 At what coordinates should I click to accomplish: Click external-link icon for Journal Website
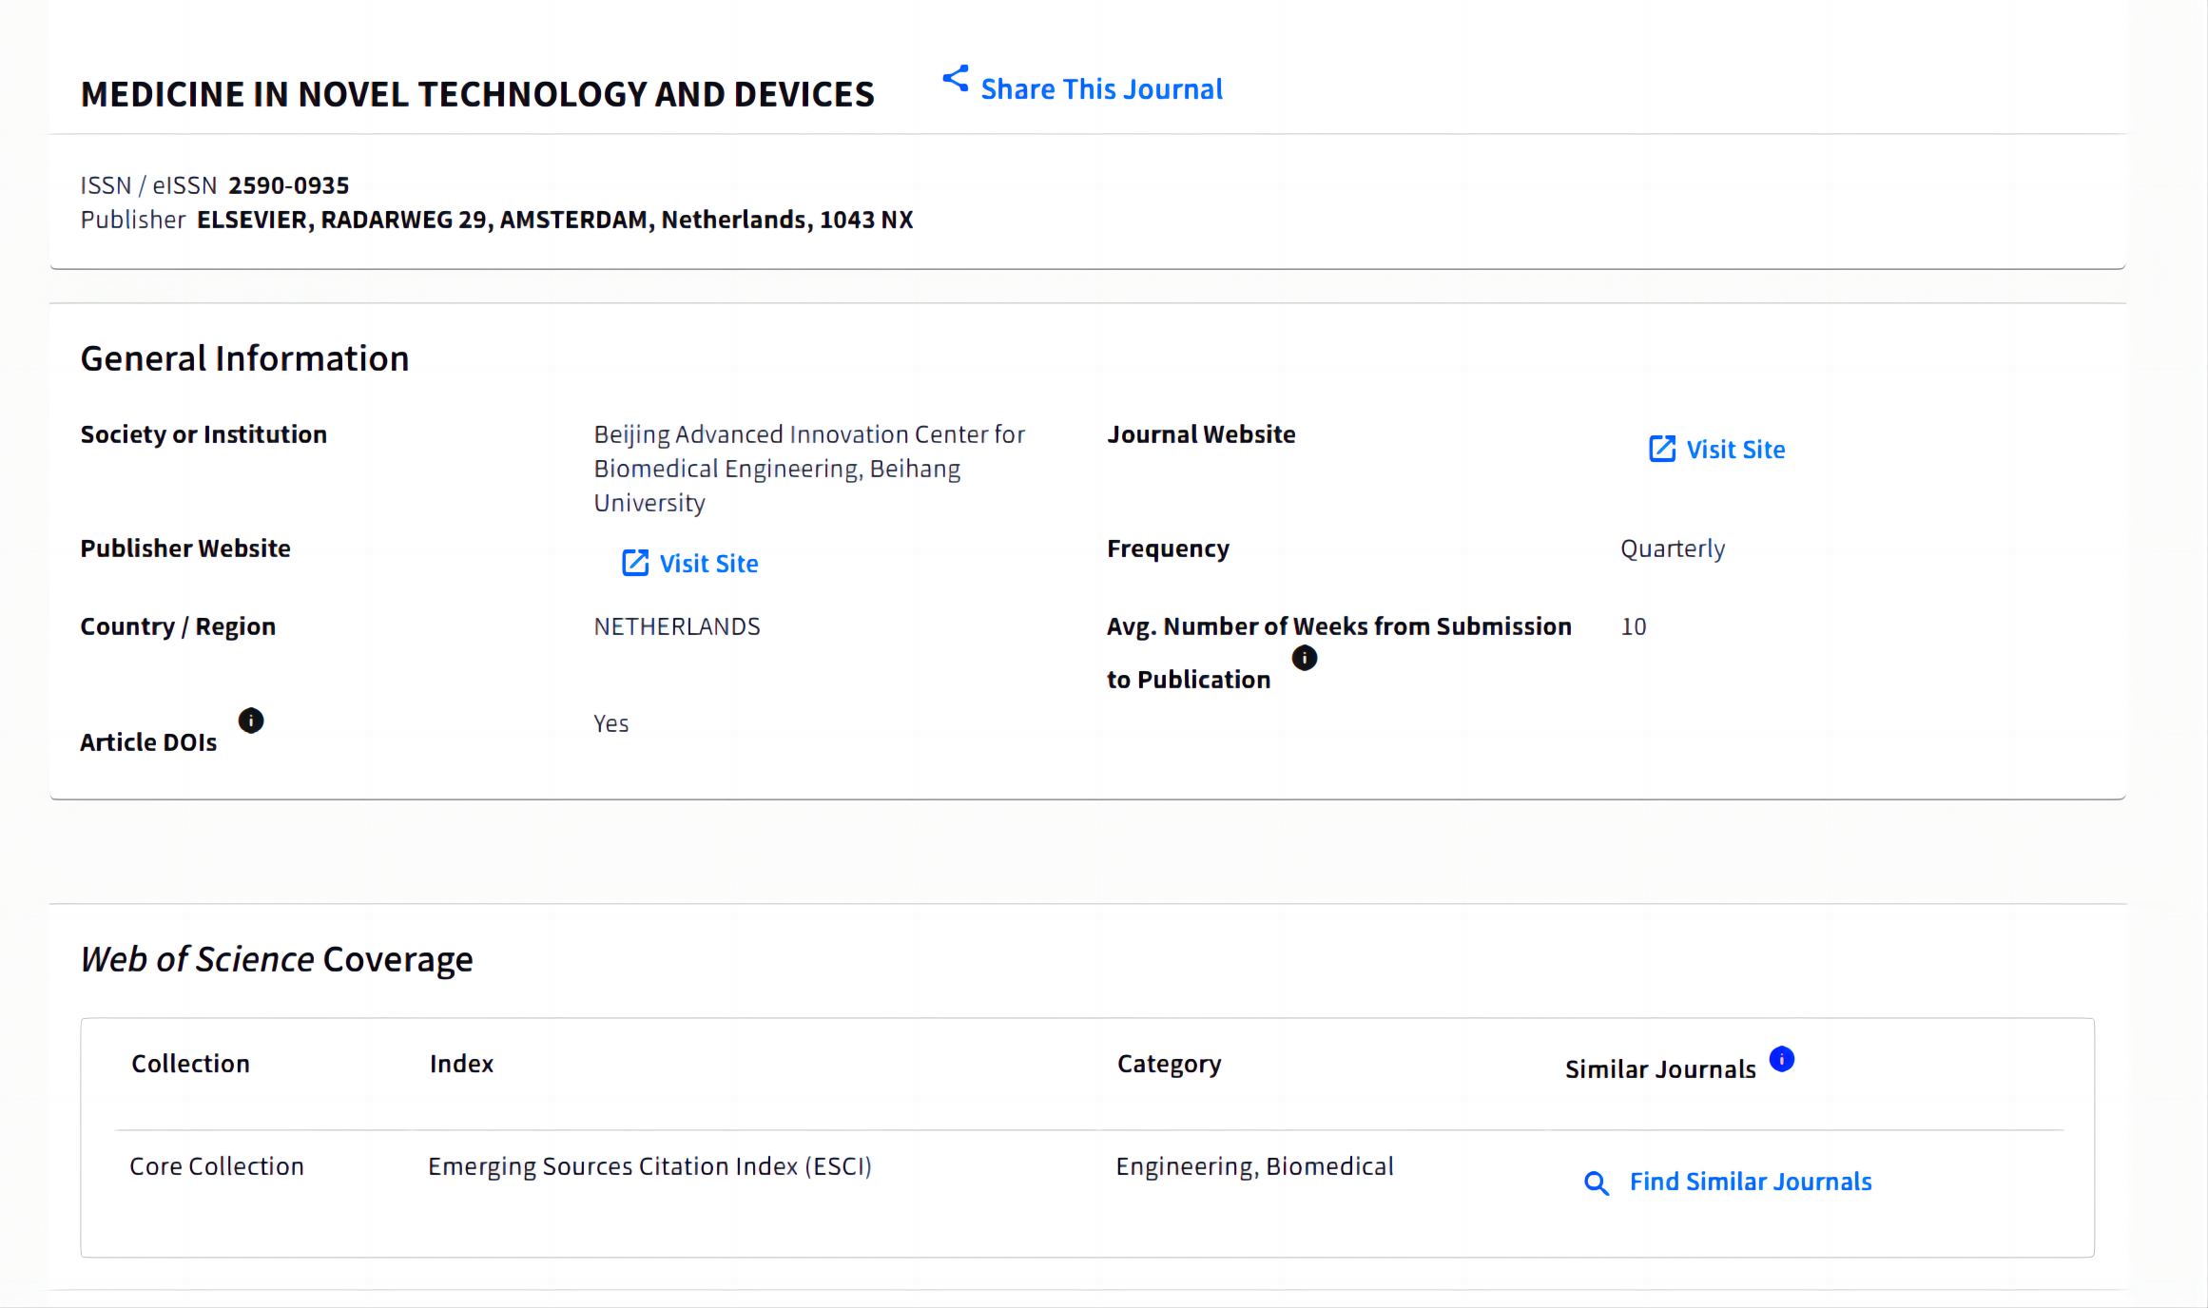(1661, 449)
